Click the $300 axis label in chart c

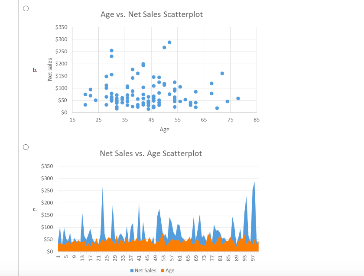47,178
